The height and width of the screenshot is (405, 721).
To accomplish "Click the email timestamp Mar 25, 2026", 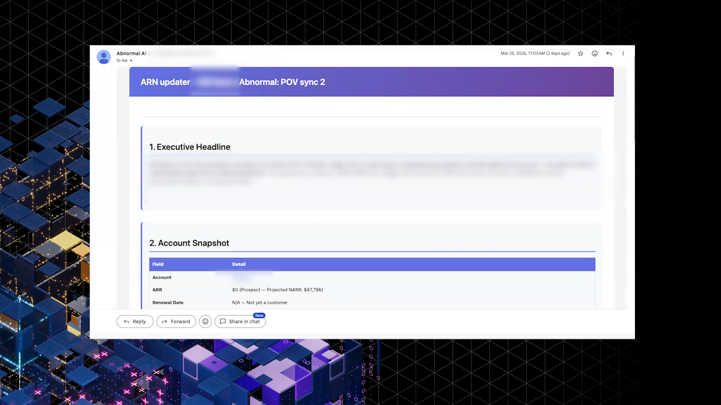I will (x=535, y=54).
